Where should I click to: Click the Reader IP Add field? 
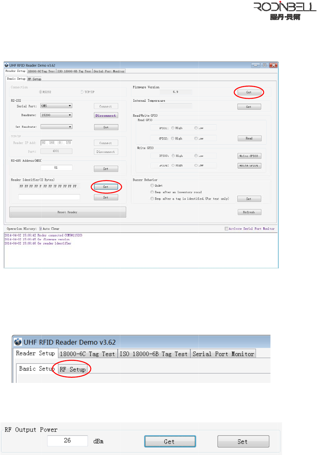point(56,142)
